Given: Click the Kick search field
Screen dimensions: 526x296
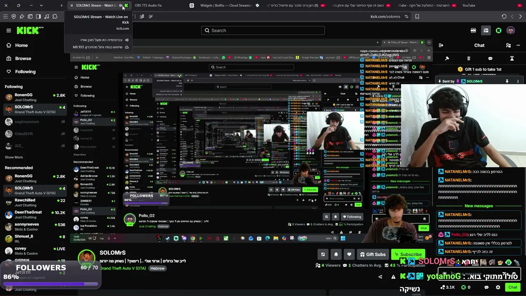Looking at the screenshot, I should click(263, 30).
